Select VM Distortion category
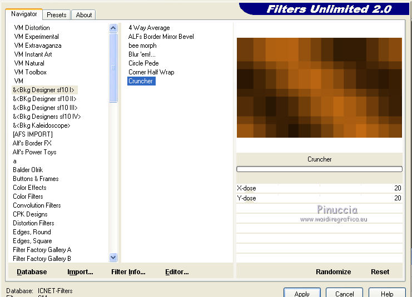The width and height of the screenshot is (412, 297). 32,28
